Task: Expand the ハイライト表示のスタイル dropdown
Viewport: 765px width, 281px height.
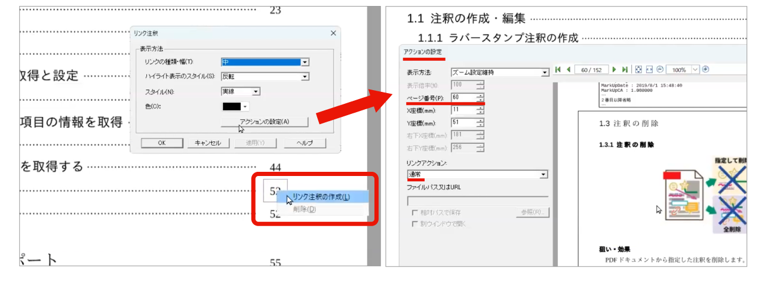Action: point(305,76)
